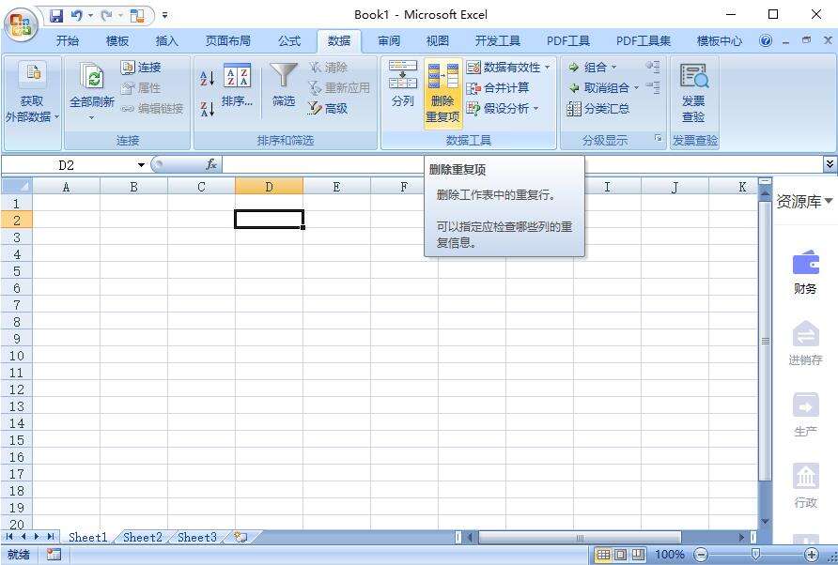This screenshot has height=565, width=838.
Task: Open 生产 category in resource library
Action: [x=805, y=415]
